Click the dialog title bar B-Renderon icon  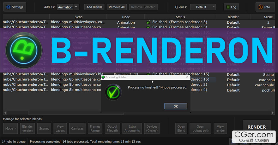[x=103, y=77]
